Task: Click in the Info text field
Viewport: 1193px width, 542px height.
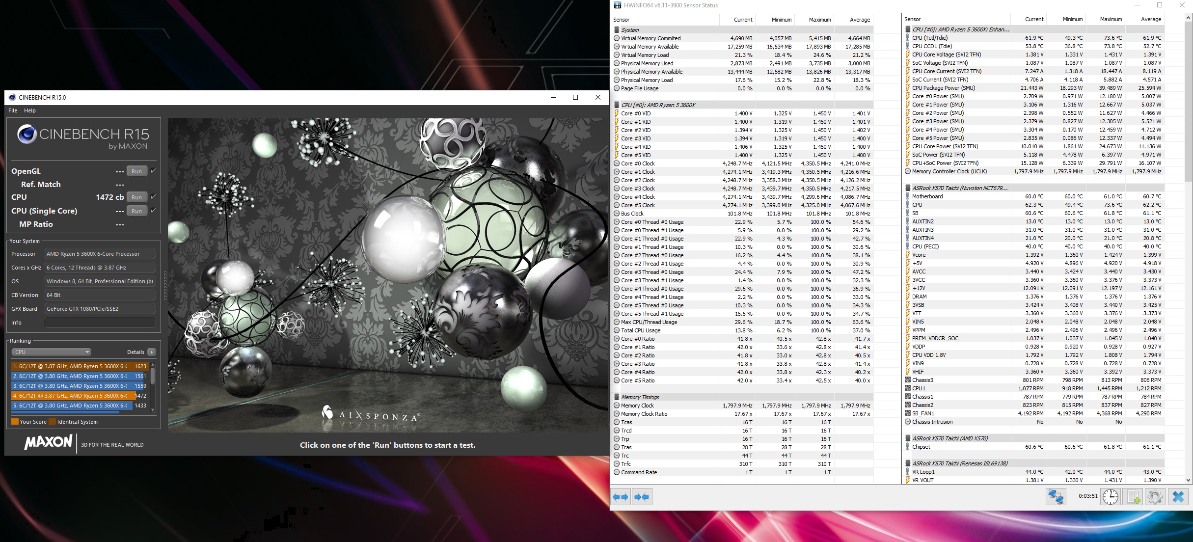Action: [x=100, y=323]
